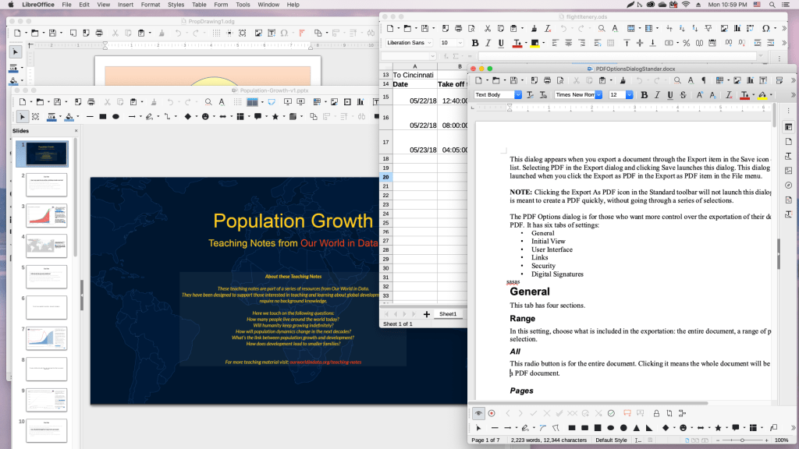Image resolution: width=799 pixels, height=449 pixels.
Task: Toggle Show Track Changes eye icon
Action: tap(478, 413)
